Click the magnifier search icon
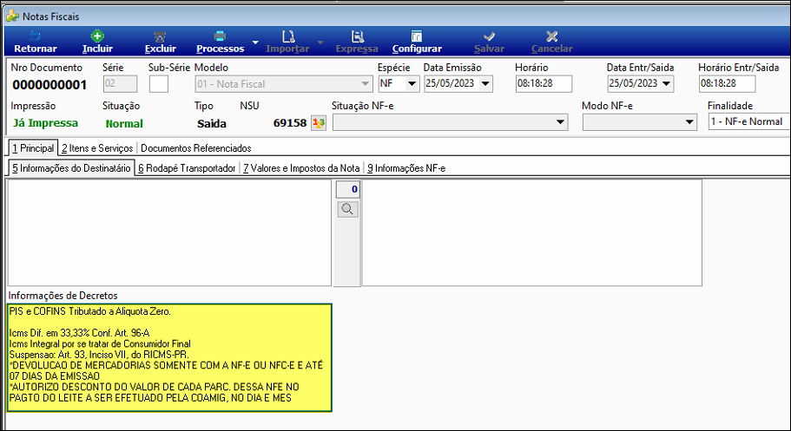 pyautogui.click(x=347, y=209)
